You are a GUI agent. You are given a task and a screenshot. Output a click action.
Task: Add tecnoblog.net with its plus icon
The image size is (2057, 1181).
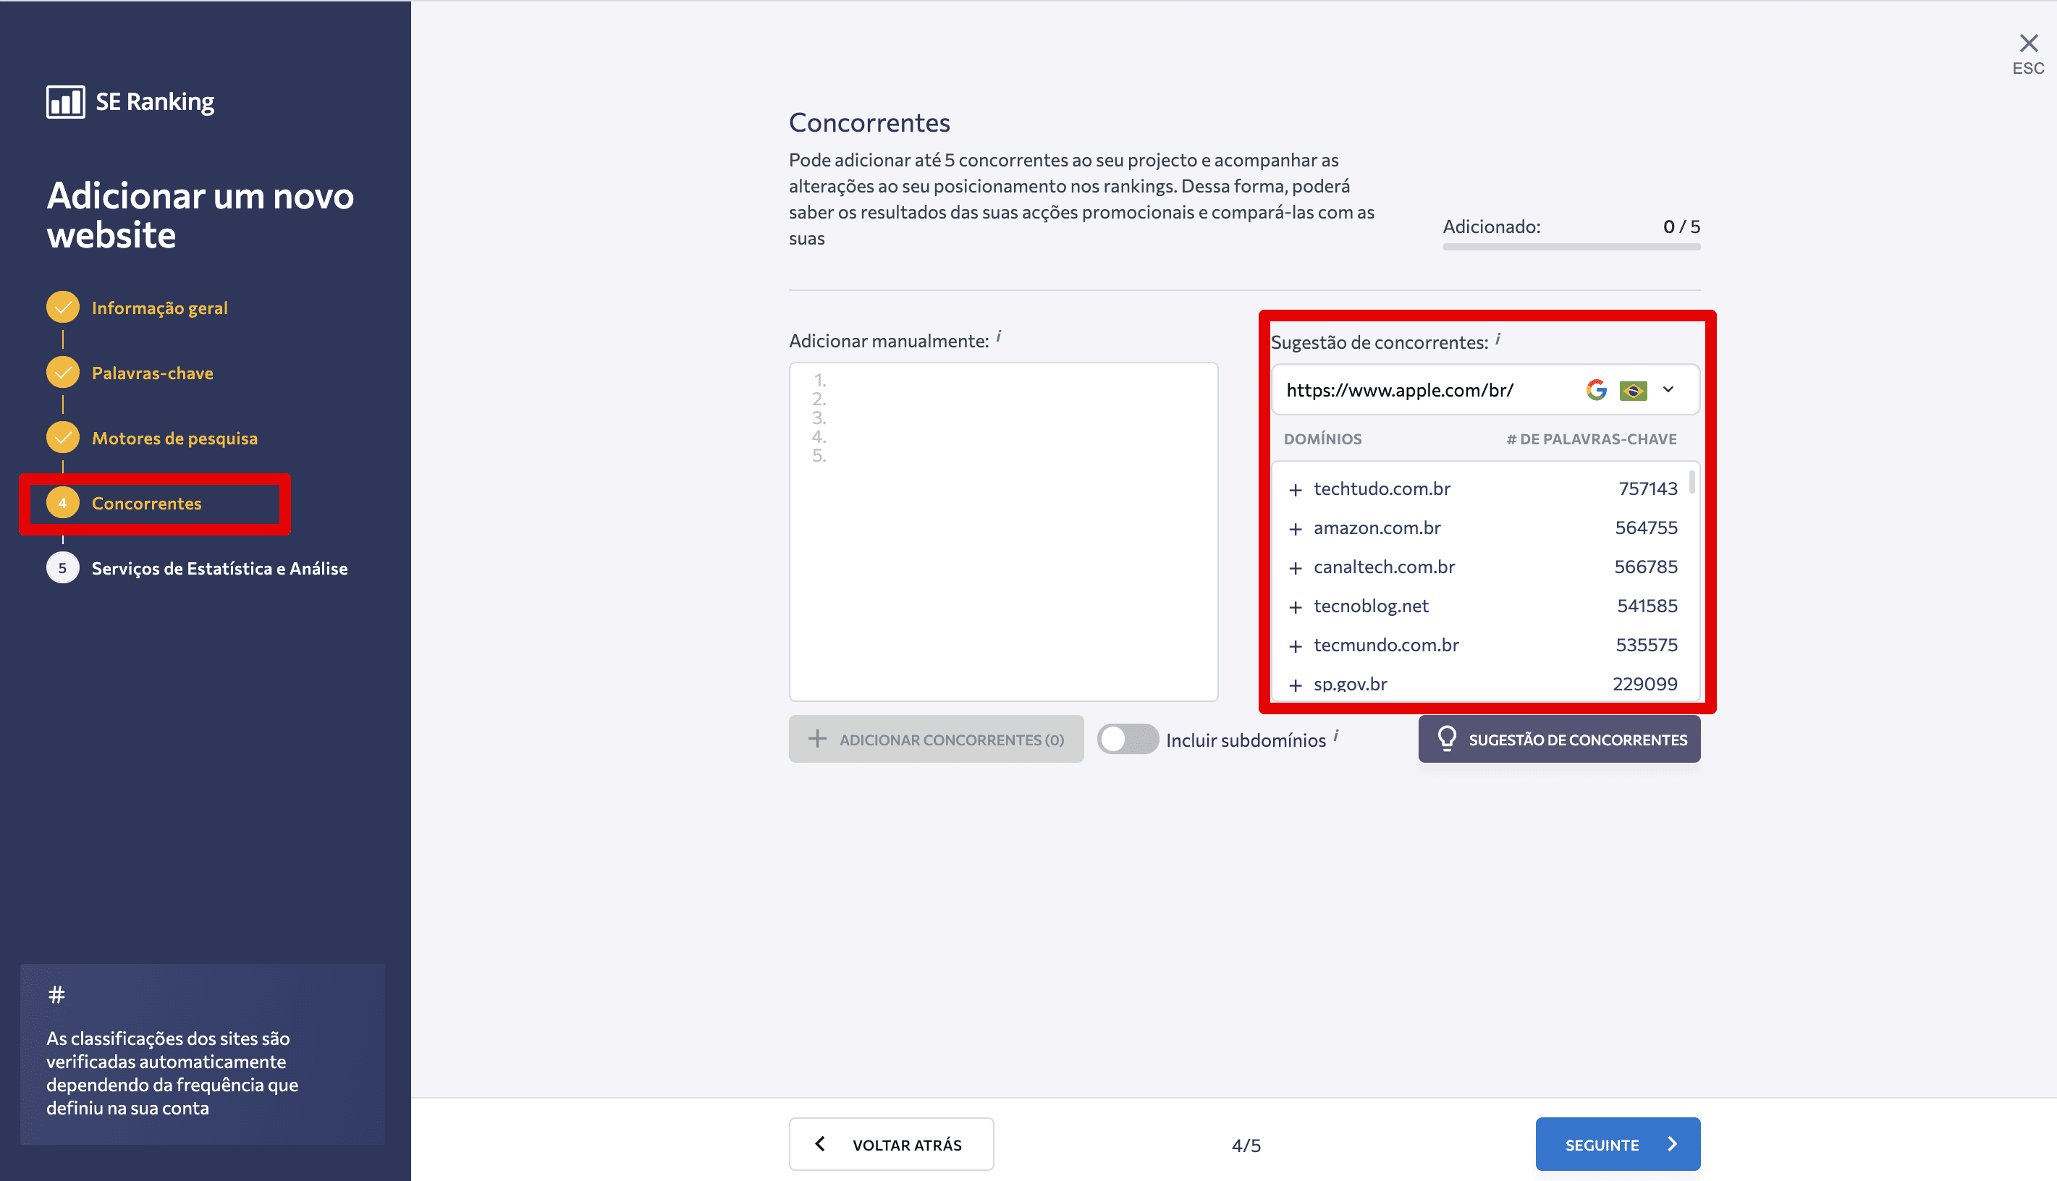(1296, 606)
